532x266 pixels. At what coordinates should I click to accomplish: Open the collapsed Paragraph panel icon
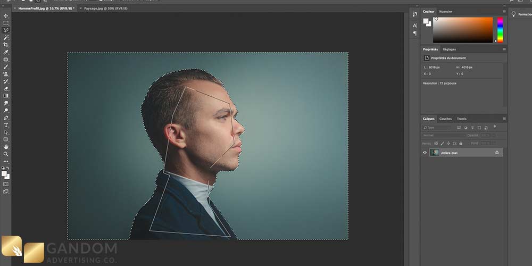pos(414,33)
